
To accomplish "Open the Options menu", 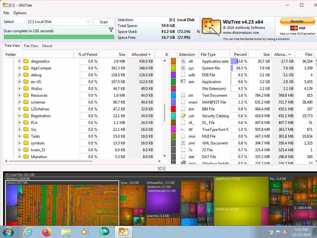I will click(x=20, y=13).
